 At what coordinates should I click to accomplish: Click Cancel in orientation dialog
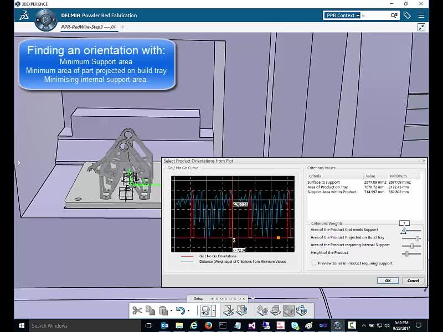pos(413,281)
